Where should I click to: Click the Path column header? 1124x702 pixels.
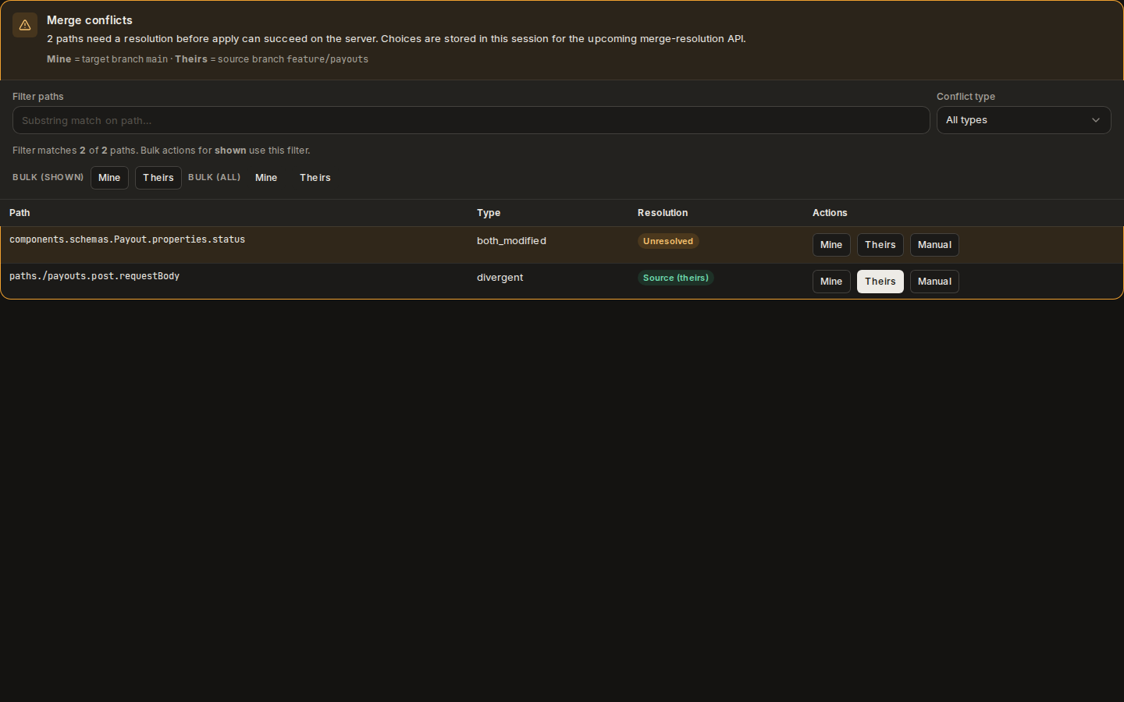point(20,213)
